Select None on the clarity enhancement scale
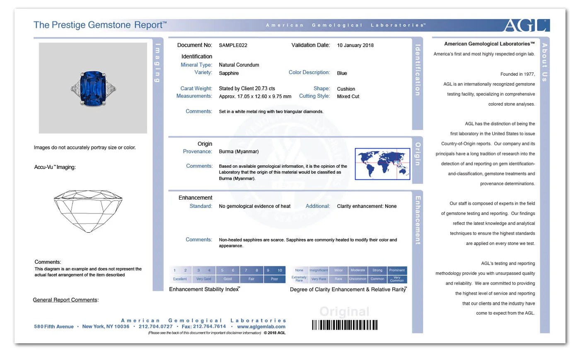This screenshot has height=352, width=580. [x=299, y=270]
